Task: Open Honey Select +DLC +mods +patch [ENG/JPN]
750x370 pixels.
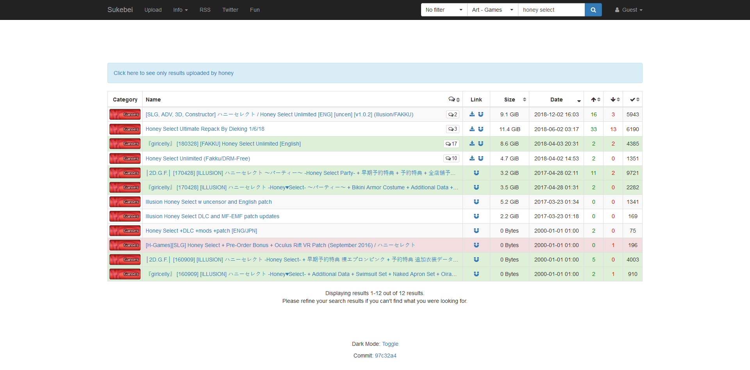Action: tap(201, 231)
